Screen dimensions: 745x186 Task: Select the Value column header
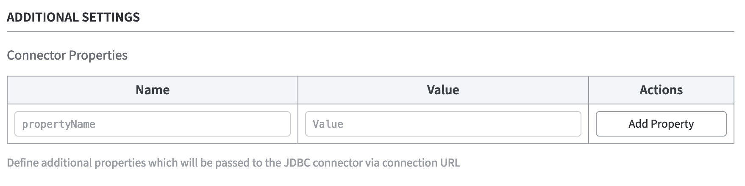point(443,90)
